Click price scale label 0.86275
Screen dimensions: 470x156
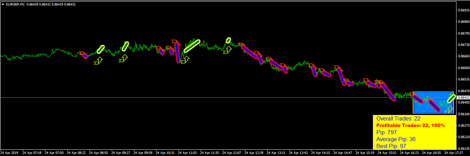(464, 125)
